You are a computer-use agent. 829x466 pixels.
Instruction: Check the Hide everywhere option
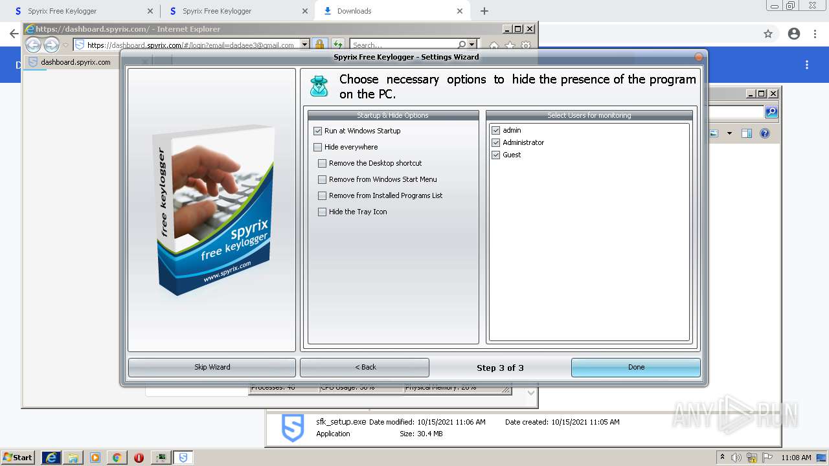(317, 147)
